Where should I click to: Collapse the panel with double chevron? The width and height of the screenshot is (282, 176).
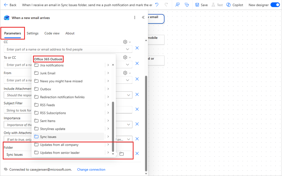pyautogui.click(x=143, y=17)
